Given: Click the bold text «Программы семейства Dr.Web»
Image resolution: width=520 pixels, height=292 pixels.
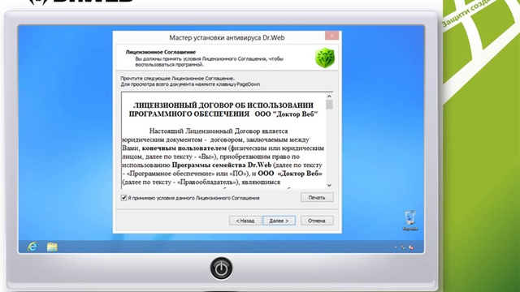Looking at the screenshot, I should (x=222, y=165).
